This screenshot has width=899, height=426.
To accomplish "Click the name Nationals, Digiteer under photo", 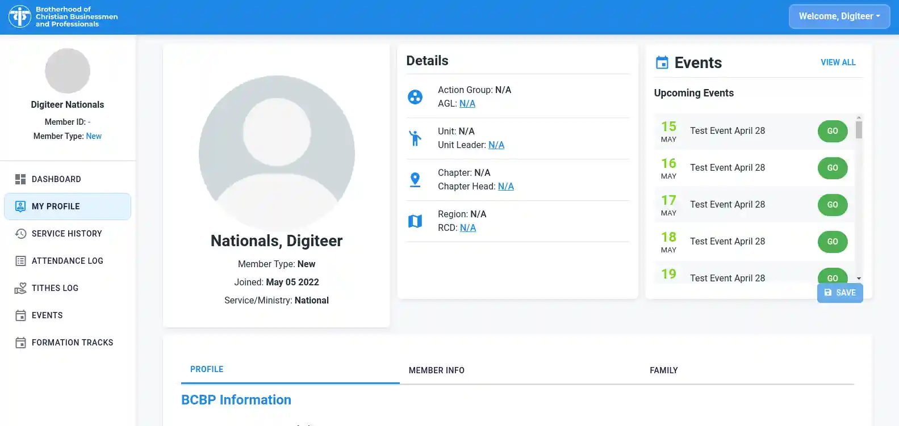I will (x=277, y=241).
